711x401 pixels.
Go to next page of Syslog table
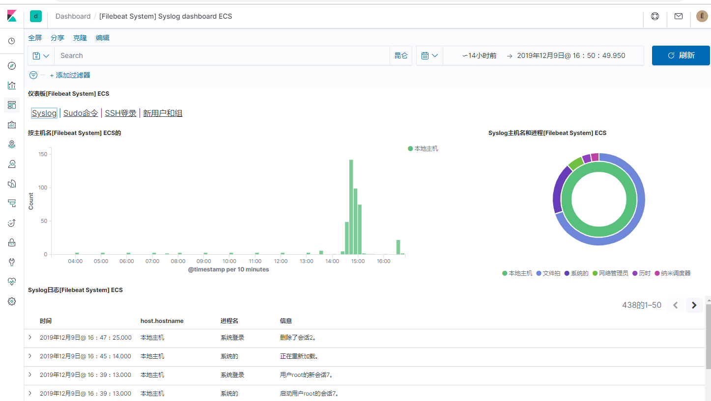pyautogui.click(x=694, y=305)
